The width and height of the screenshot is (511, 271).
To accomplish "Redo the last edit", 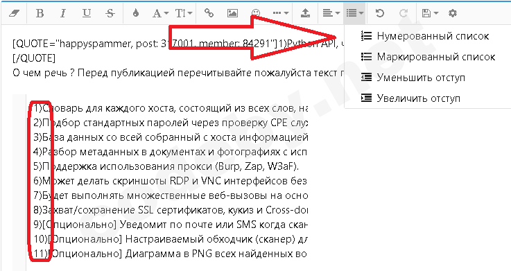I will (404, 13).
